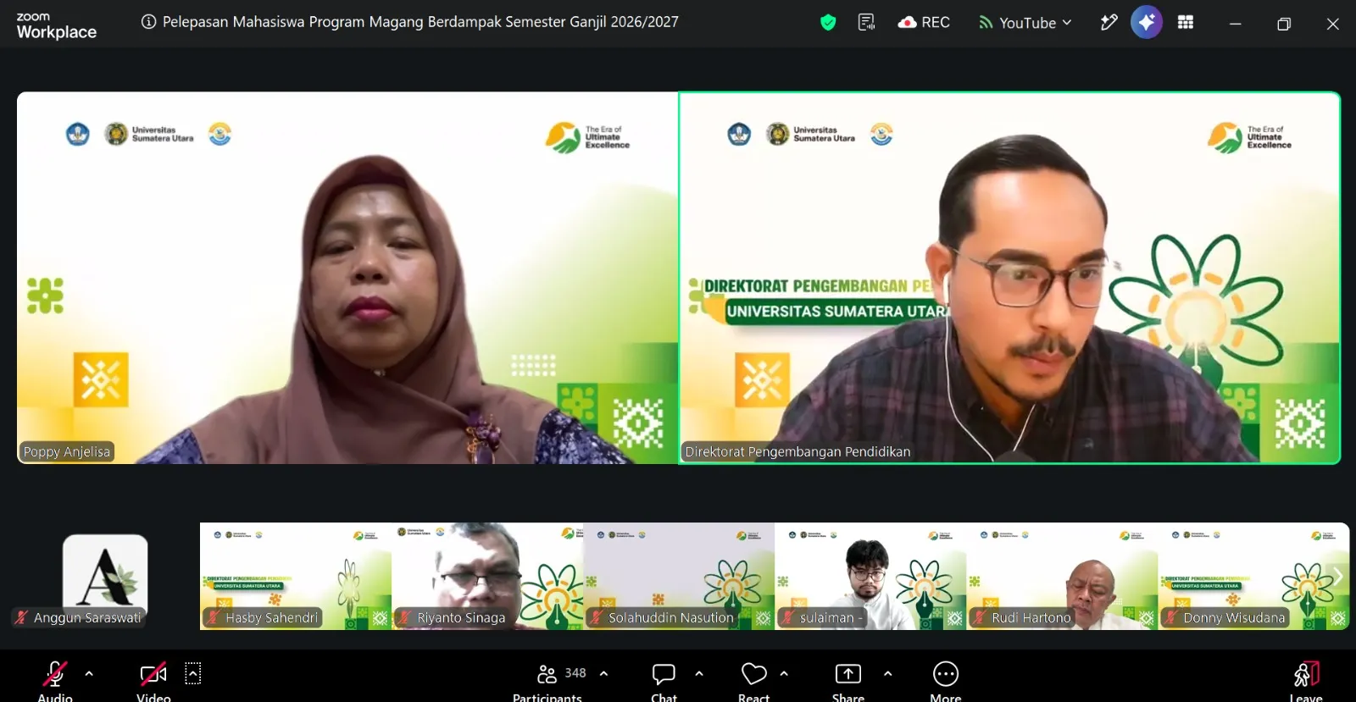The height and width of the screenshot is (702, 1356).
Task: Expand the Chat options arrow
Action: [699, 674]
